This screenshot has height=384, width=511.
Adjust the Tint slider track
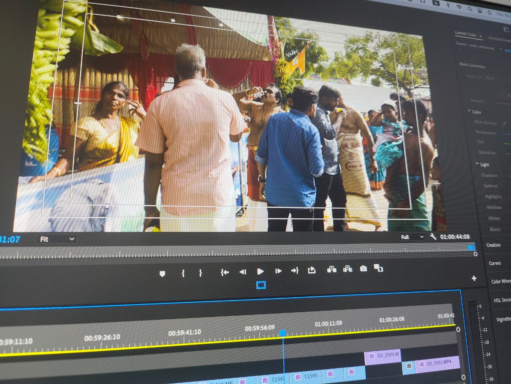point(507,143)
